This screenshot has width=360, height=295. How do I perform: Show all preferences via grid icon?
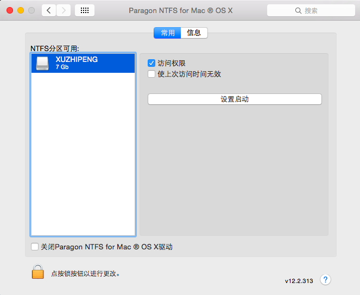pos(84,10)
